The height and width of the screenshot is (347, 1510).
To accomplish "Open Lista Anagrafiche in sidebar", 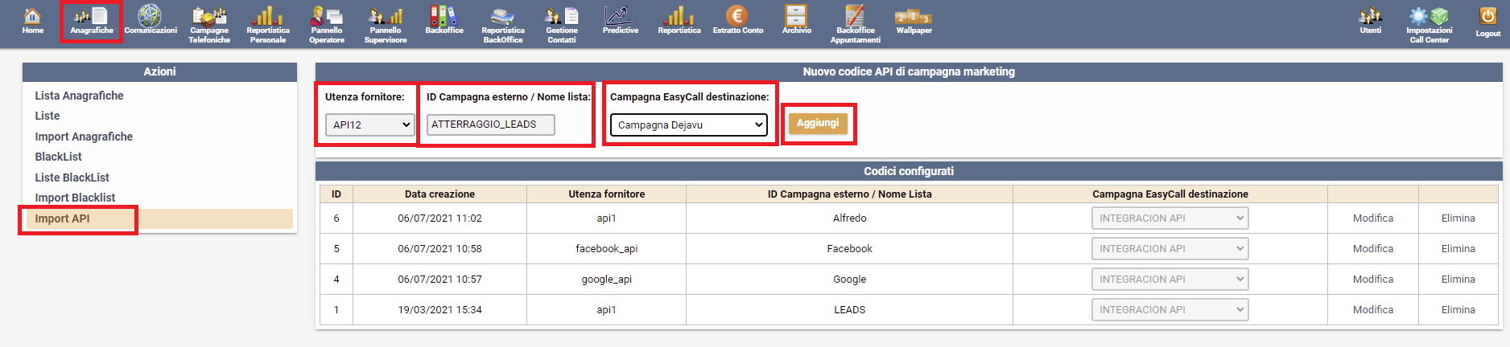I will 79,96.
